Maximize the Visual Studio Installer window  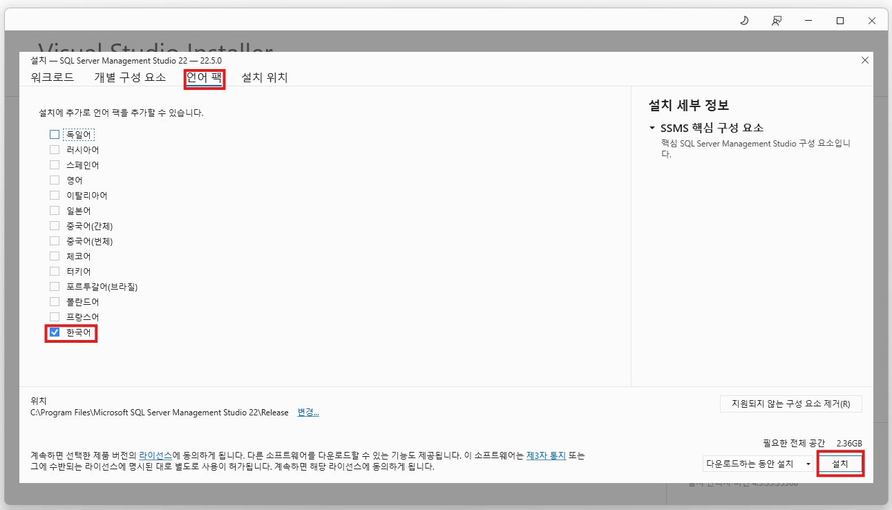click(840, 21)
